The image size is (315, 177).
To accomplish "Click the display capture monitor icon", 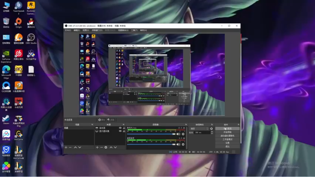I will pos(97,131).
